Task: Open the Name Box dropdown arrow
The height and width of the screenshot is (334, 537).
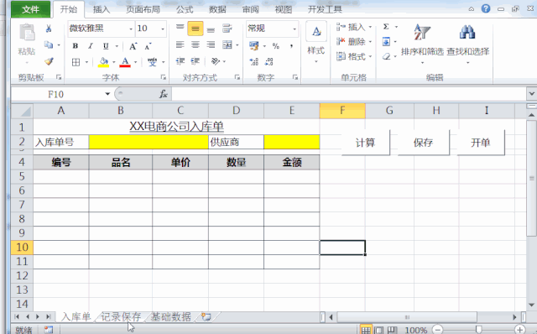Action: pyautogui.click(x=107, y=94)
